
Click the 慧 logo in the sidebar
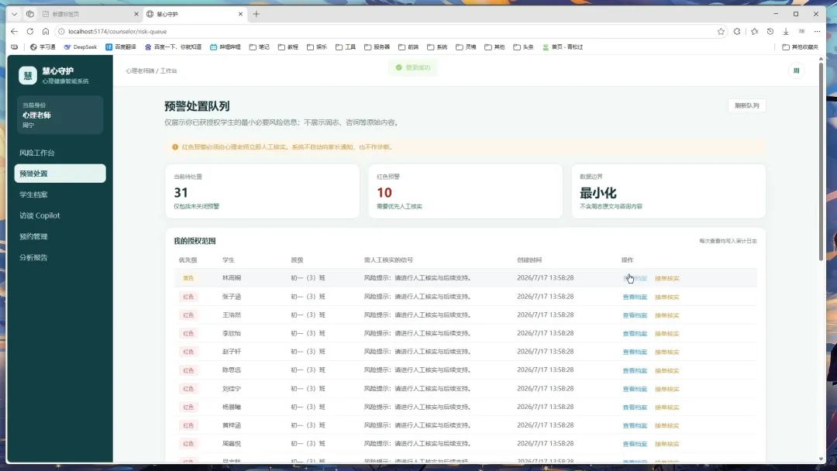(28, 75)
